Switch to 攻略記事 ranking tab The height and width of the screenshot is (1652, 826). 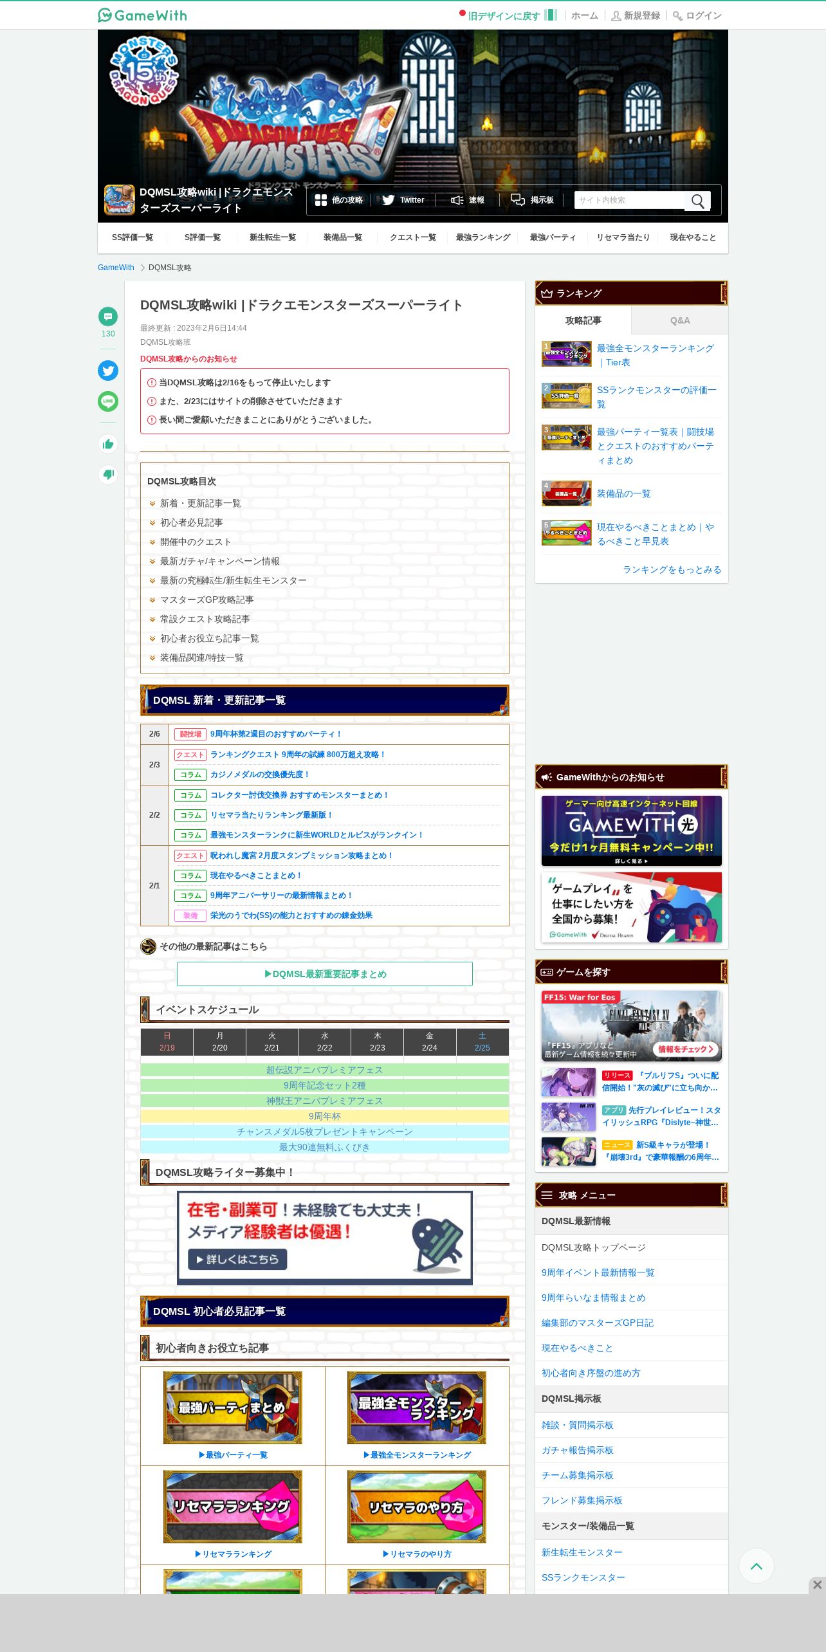pos(583,320)
